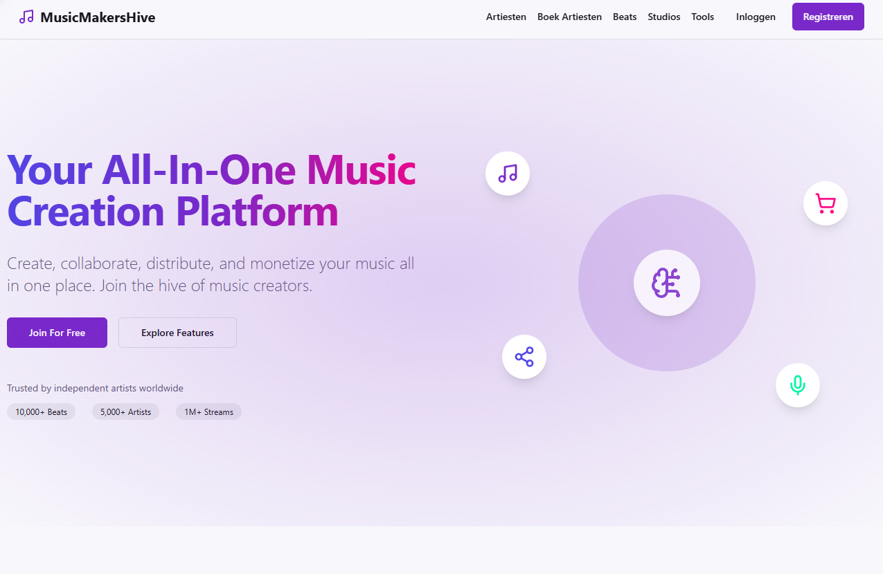The image size is (883, 574).
Task: Click the Explore Features button
Action: coord(177,333)
